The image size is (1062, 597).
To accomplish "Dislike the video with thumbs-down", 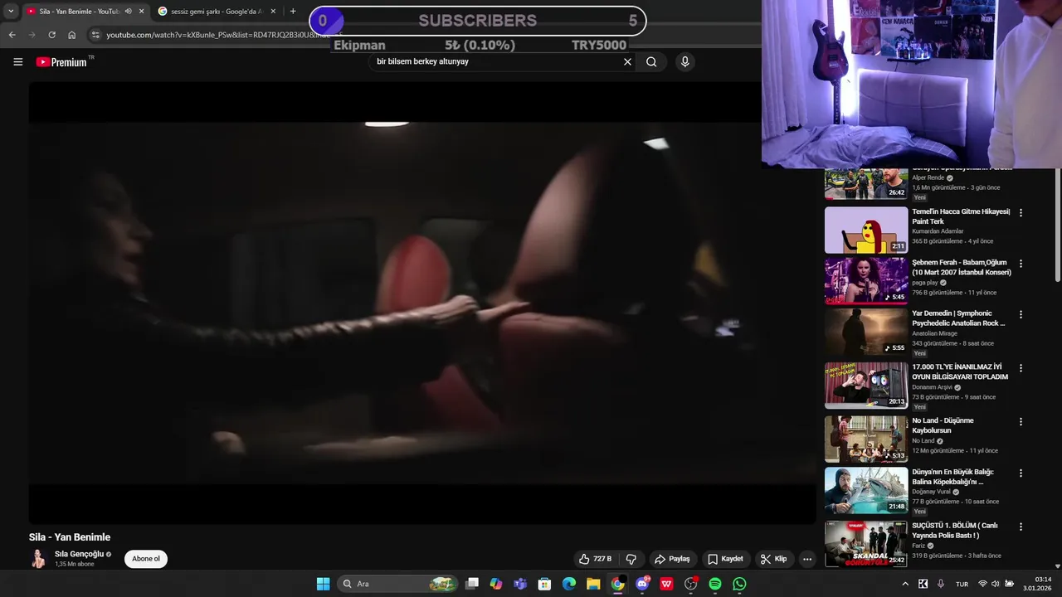I will [x=631, y=559].
